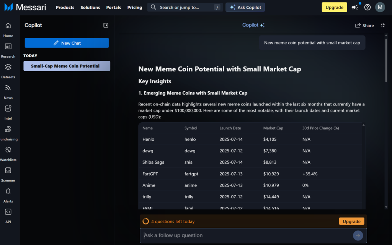Open the Portals menu
Screen dimensions: 392x245
click(x=113, y=8)
